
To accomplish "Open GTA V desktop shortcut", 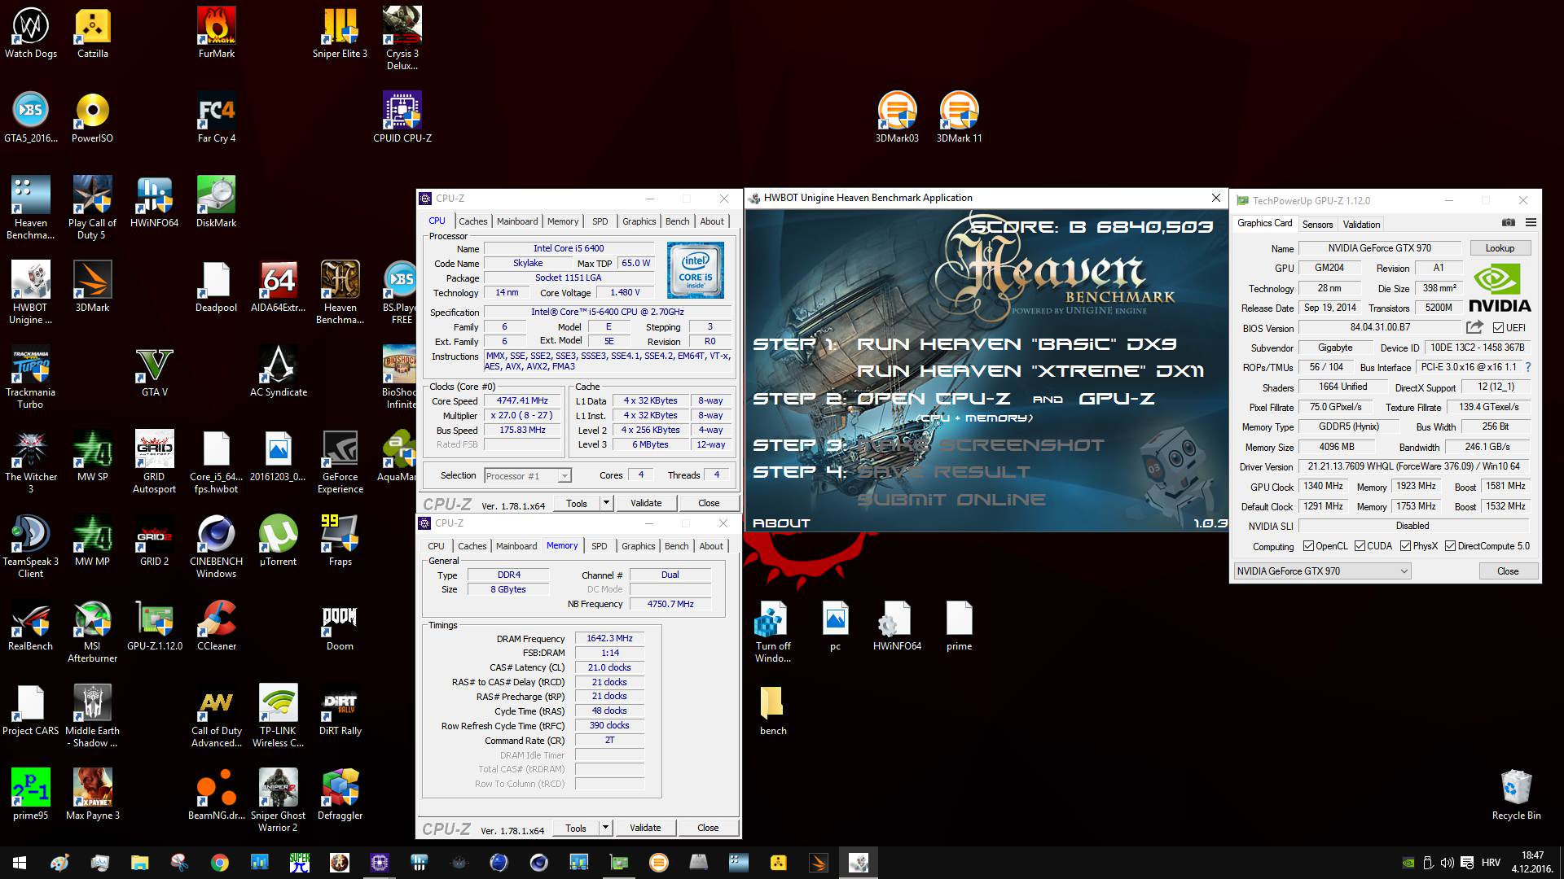I will tap(154, 371).
